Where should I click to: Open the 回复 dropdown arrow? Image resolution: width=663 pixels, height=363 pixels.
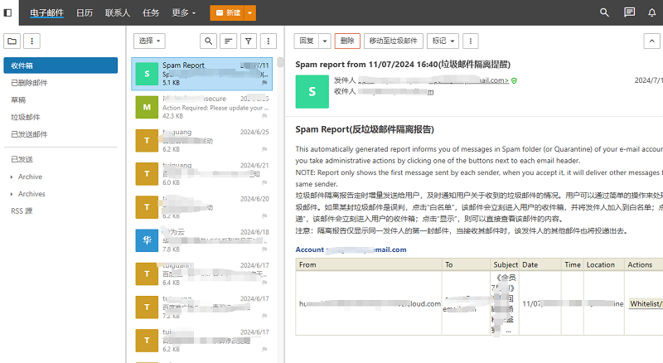(325, 41)
